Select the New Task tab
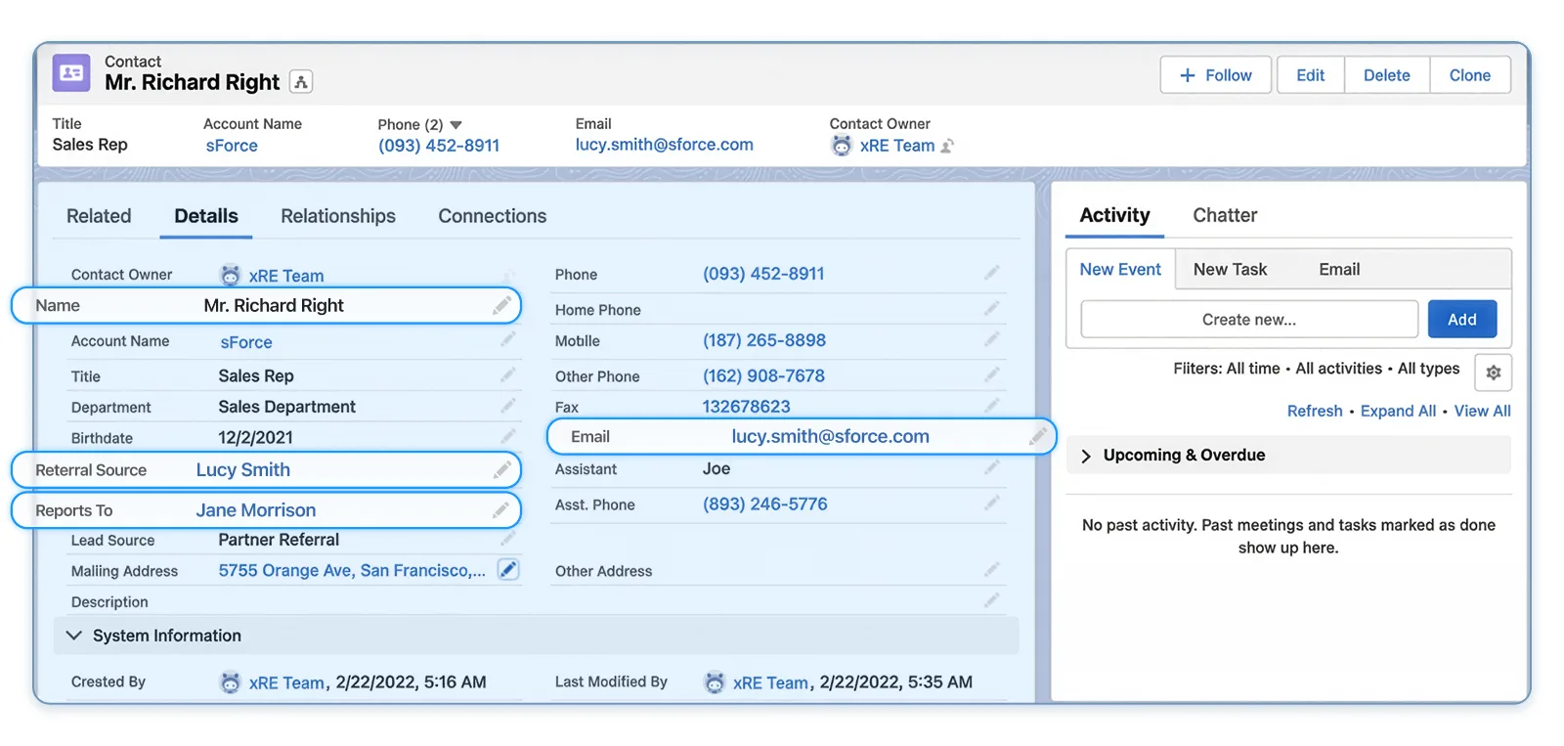1564x746 pixels. tap(1230, 269)
